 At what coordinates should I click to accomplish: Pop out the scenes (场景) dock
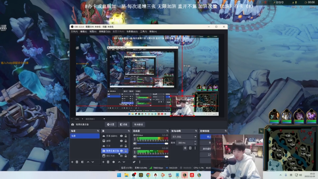98,131
